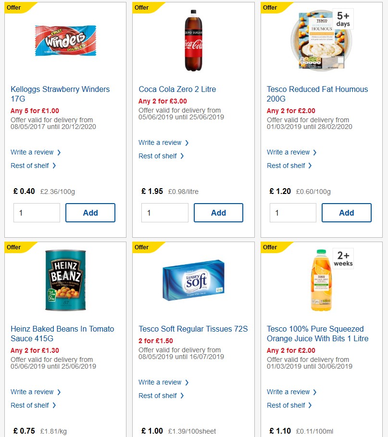The image size is (388, 437).
Task: Add Heinz Baked Beans to basket
Action: pos(90,436)
